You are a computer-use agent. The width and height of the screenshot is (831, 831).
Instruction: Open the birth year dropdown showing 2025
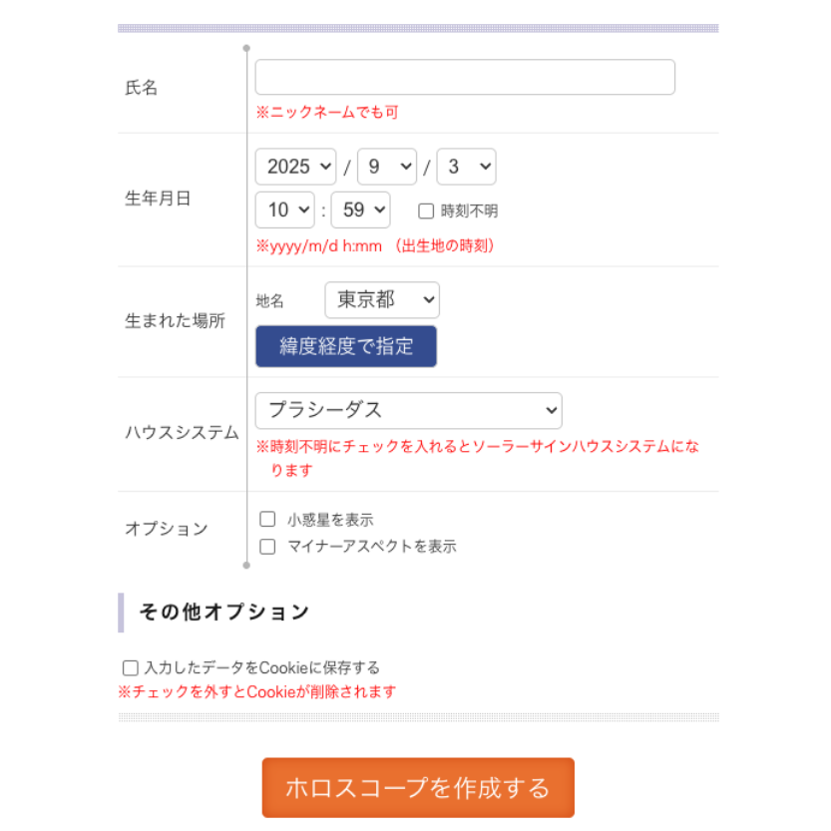click(295, 167)
